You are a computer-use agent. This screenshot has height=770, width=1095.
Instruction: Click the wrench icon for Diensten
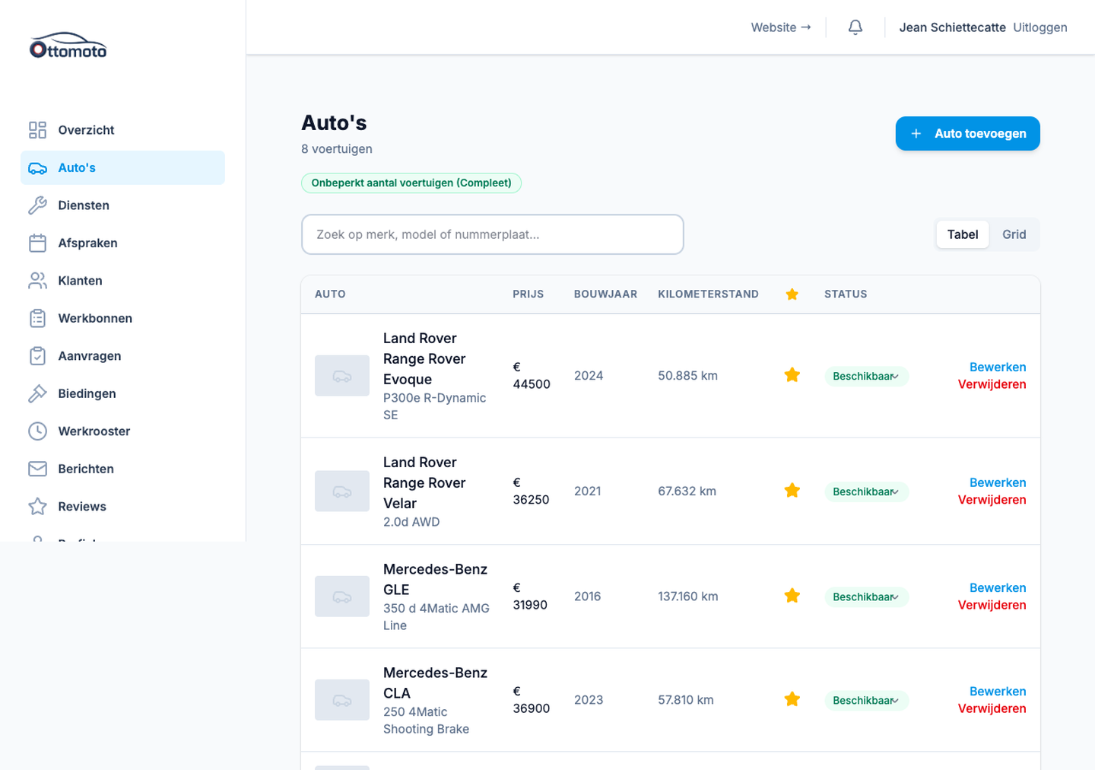pos(37,205)
